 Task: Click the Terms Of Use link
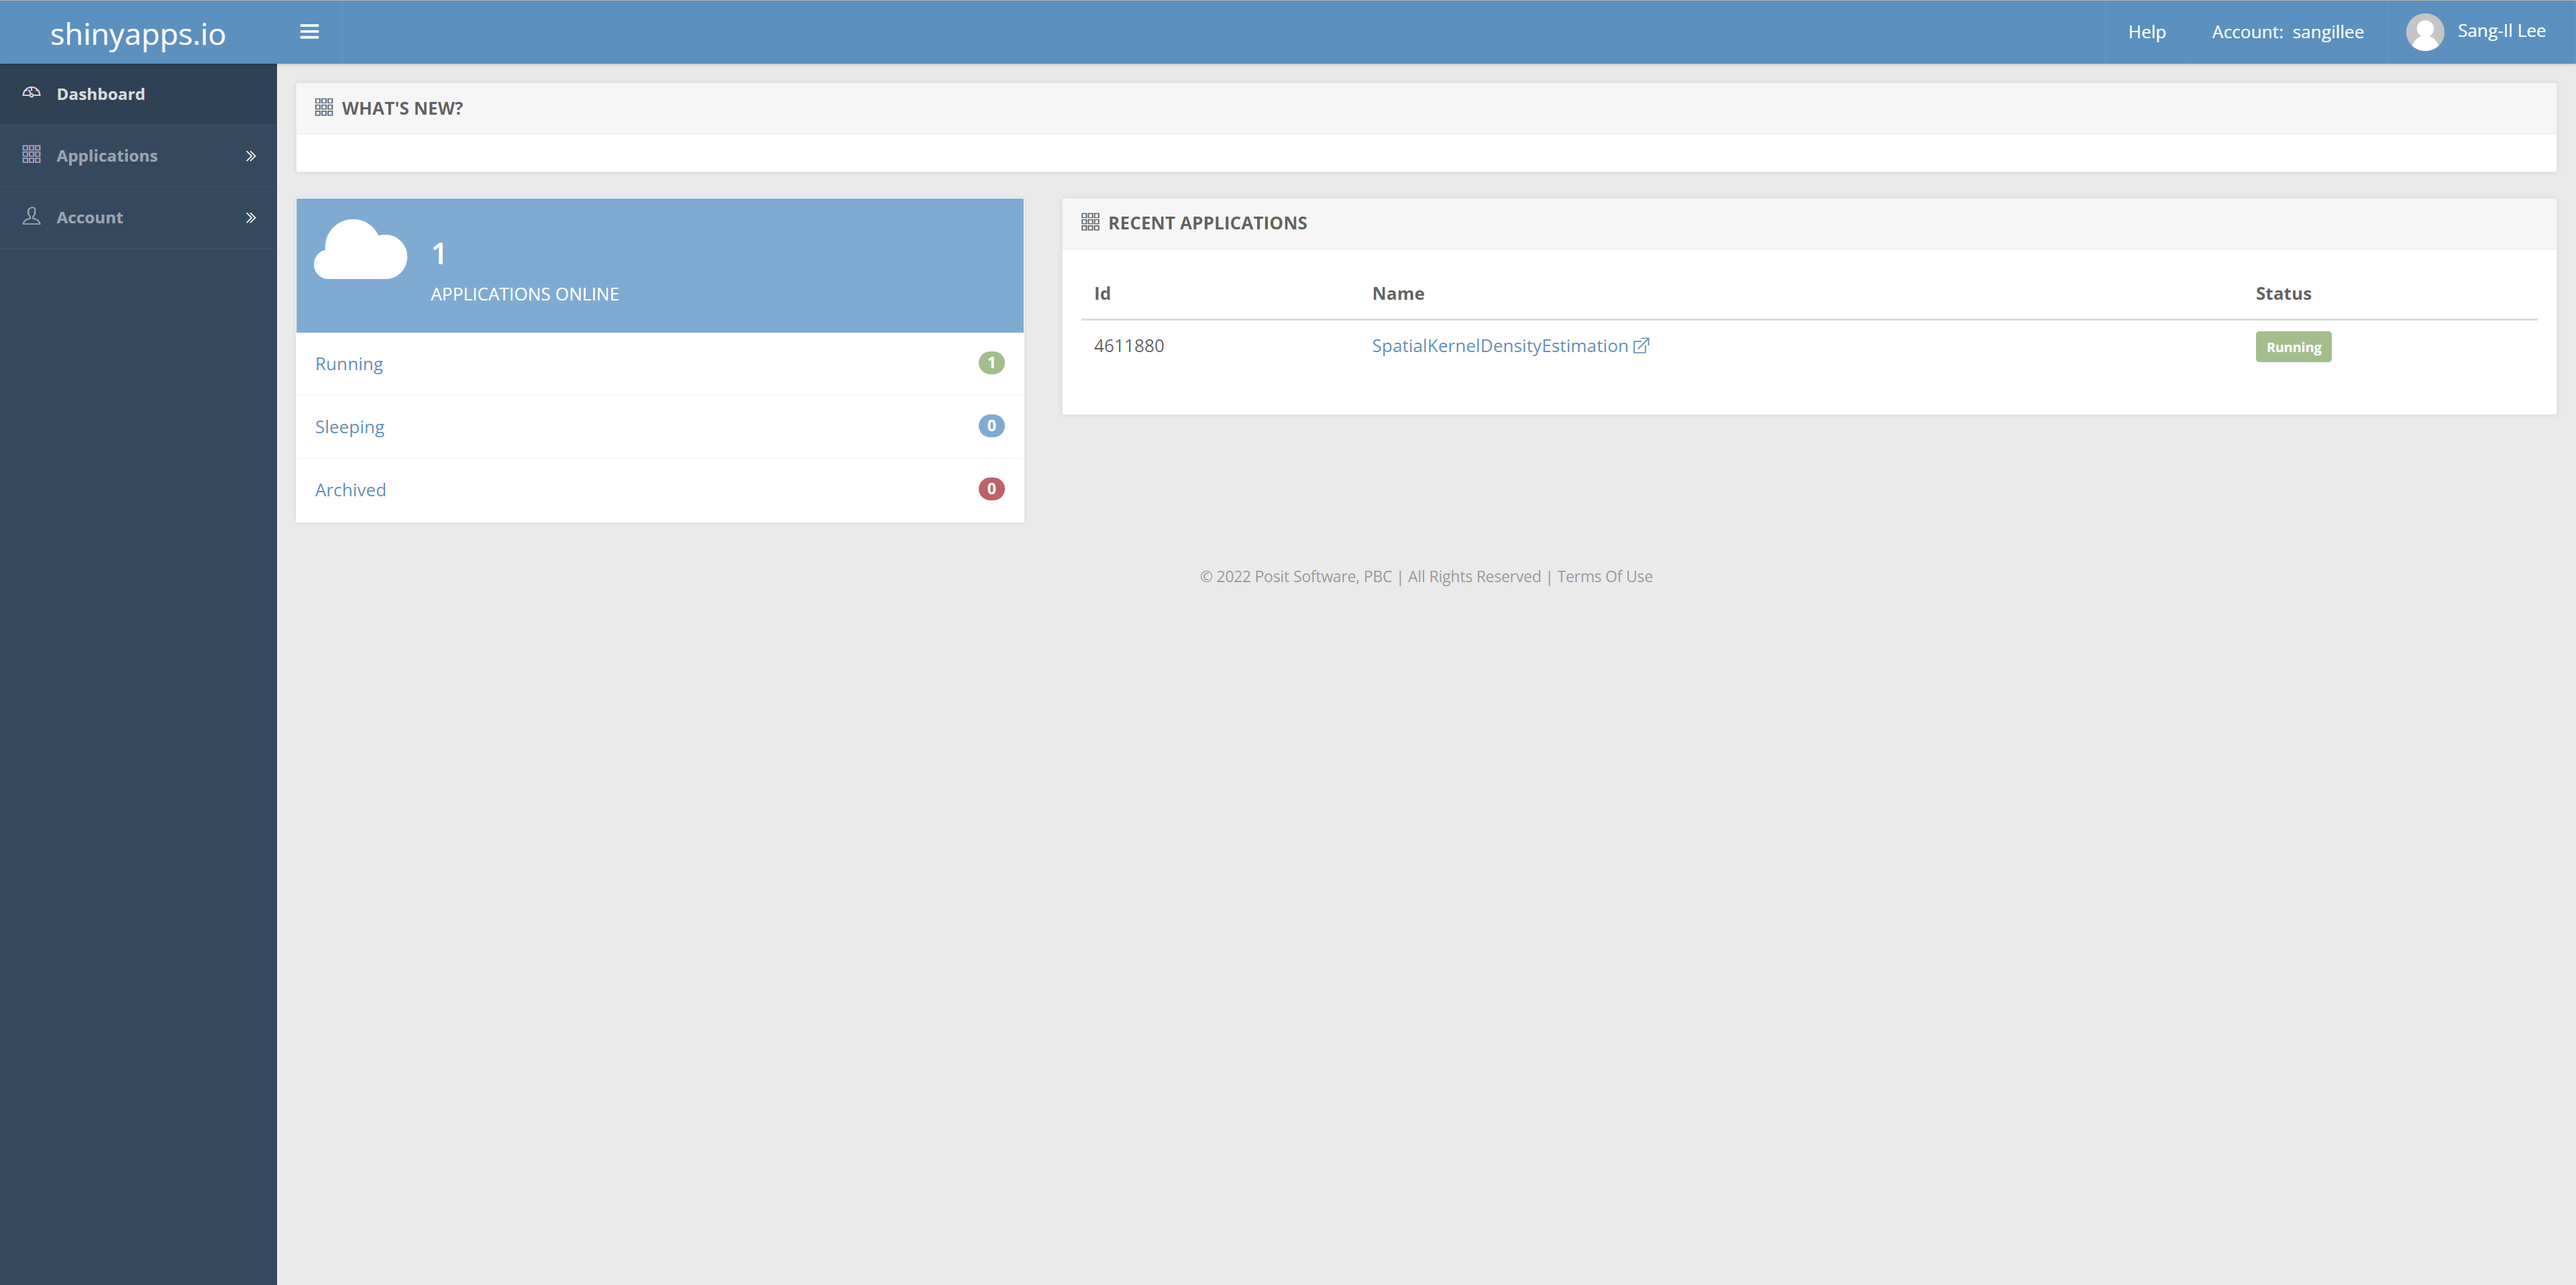[x=1604, y=576]
